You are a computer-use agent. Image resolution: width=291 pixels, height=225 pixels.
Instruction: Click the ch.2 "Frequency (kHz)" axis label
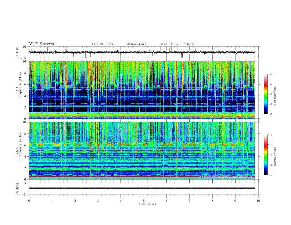click(x=21, y=146)
